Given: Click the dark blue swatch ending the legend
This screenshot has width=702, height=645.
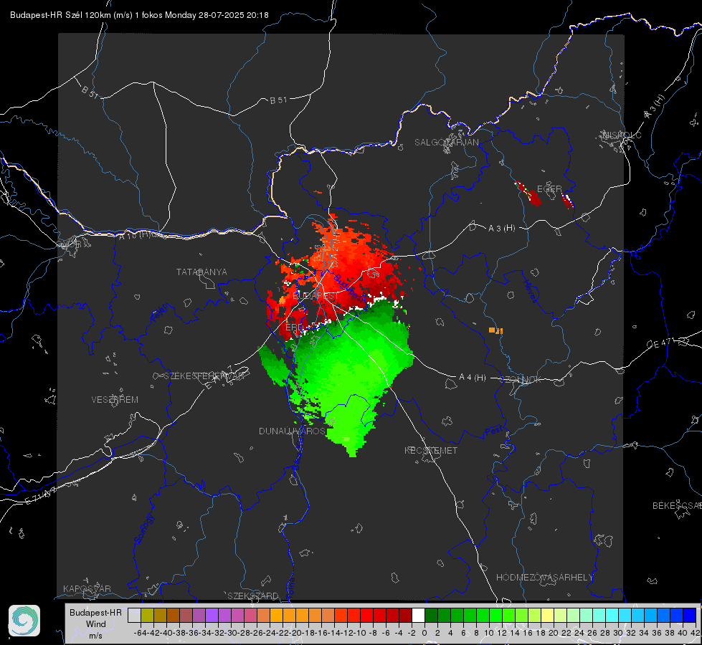Looking at the screenshot, I should [x=690, y=616].
